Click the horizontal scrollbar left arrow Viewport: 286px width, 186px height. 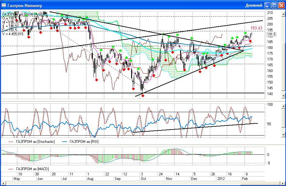pyautogui.click(x=3, y=183)
